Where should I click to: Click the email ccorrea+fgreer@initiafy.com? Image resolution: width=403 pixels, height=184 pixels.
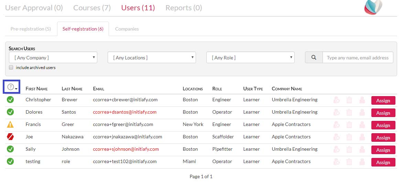[x=123, y=125]
